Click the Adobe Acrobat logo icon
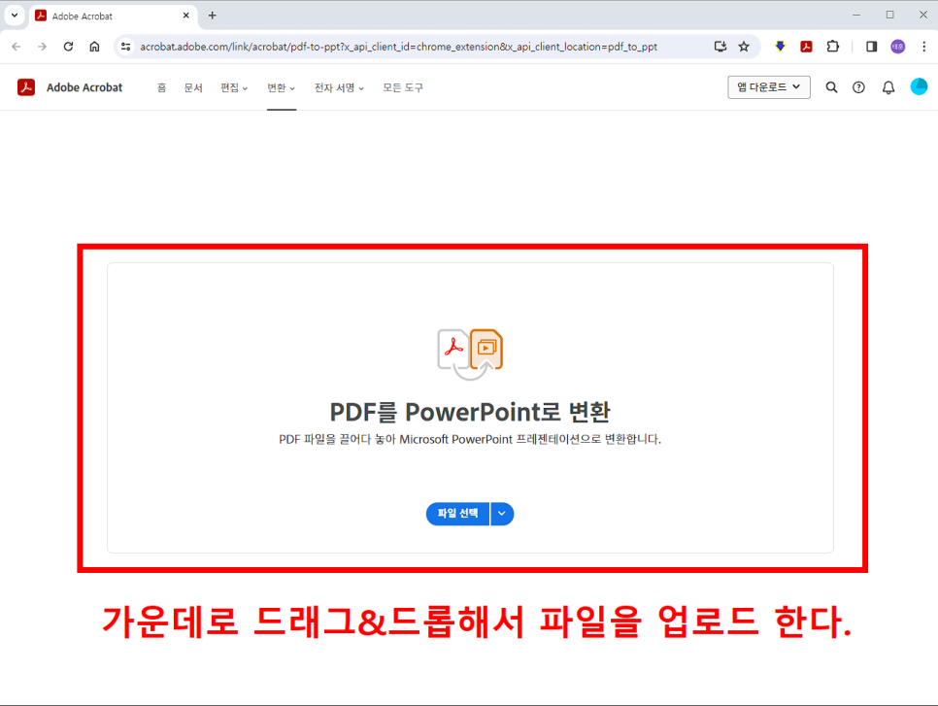This screenshot has width=938, height=706. tap(26, 87)
